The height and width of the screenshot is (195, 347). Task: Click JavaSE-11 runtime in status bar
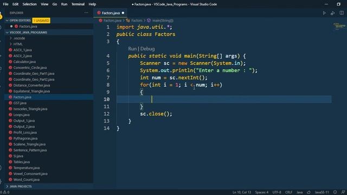point(322,192)
